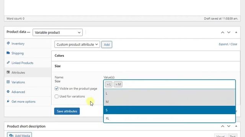Remove the M value tag
Viewport: 245px width, 137px height.
116,84
